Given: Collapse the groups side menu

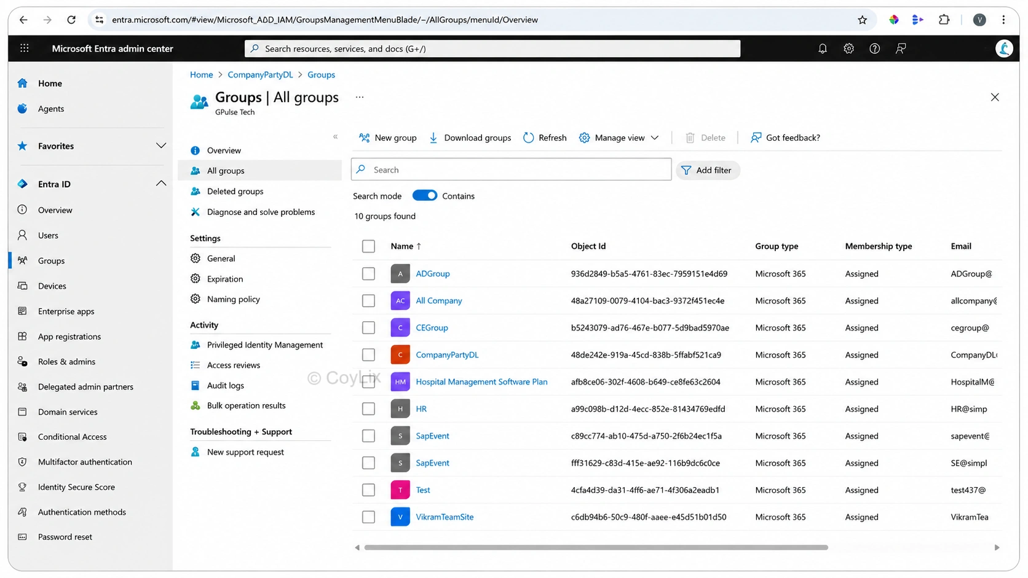Looking at the screenshot, I should click(335, 136).
